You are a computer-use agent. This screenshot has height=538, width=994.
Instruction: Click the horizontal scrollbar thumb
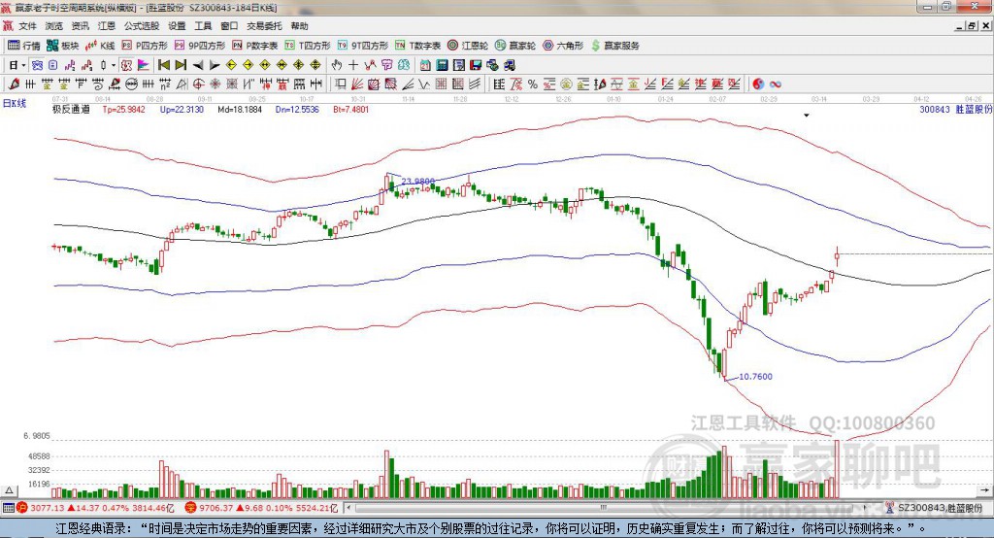[x=604, y=508]
